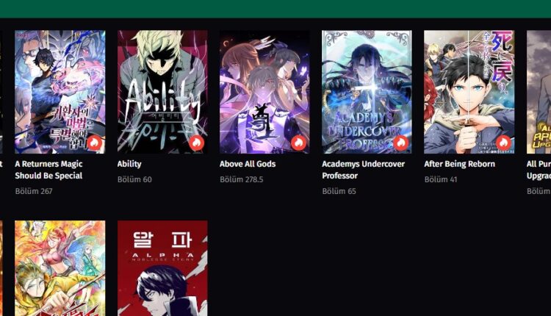Open Bölüm 65 under Academys Undercover Professor

click(x=339, y=191)
